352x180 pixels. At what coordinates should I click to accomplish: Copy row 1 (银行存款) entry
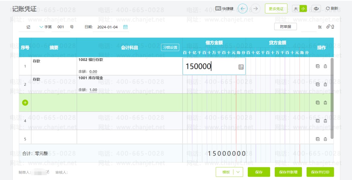coord(318,66)
